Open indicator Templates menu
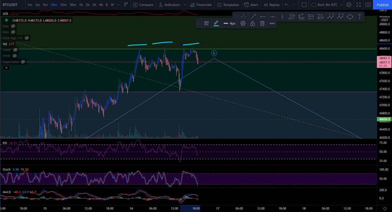 (x=228, y=5)
